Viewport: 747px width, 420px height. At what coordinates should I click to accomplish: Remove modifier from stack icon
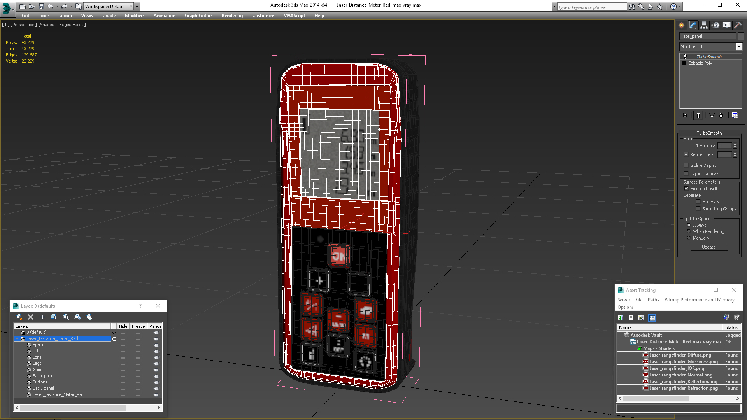[721, 115]
